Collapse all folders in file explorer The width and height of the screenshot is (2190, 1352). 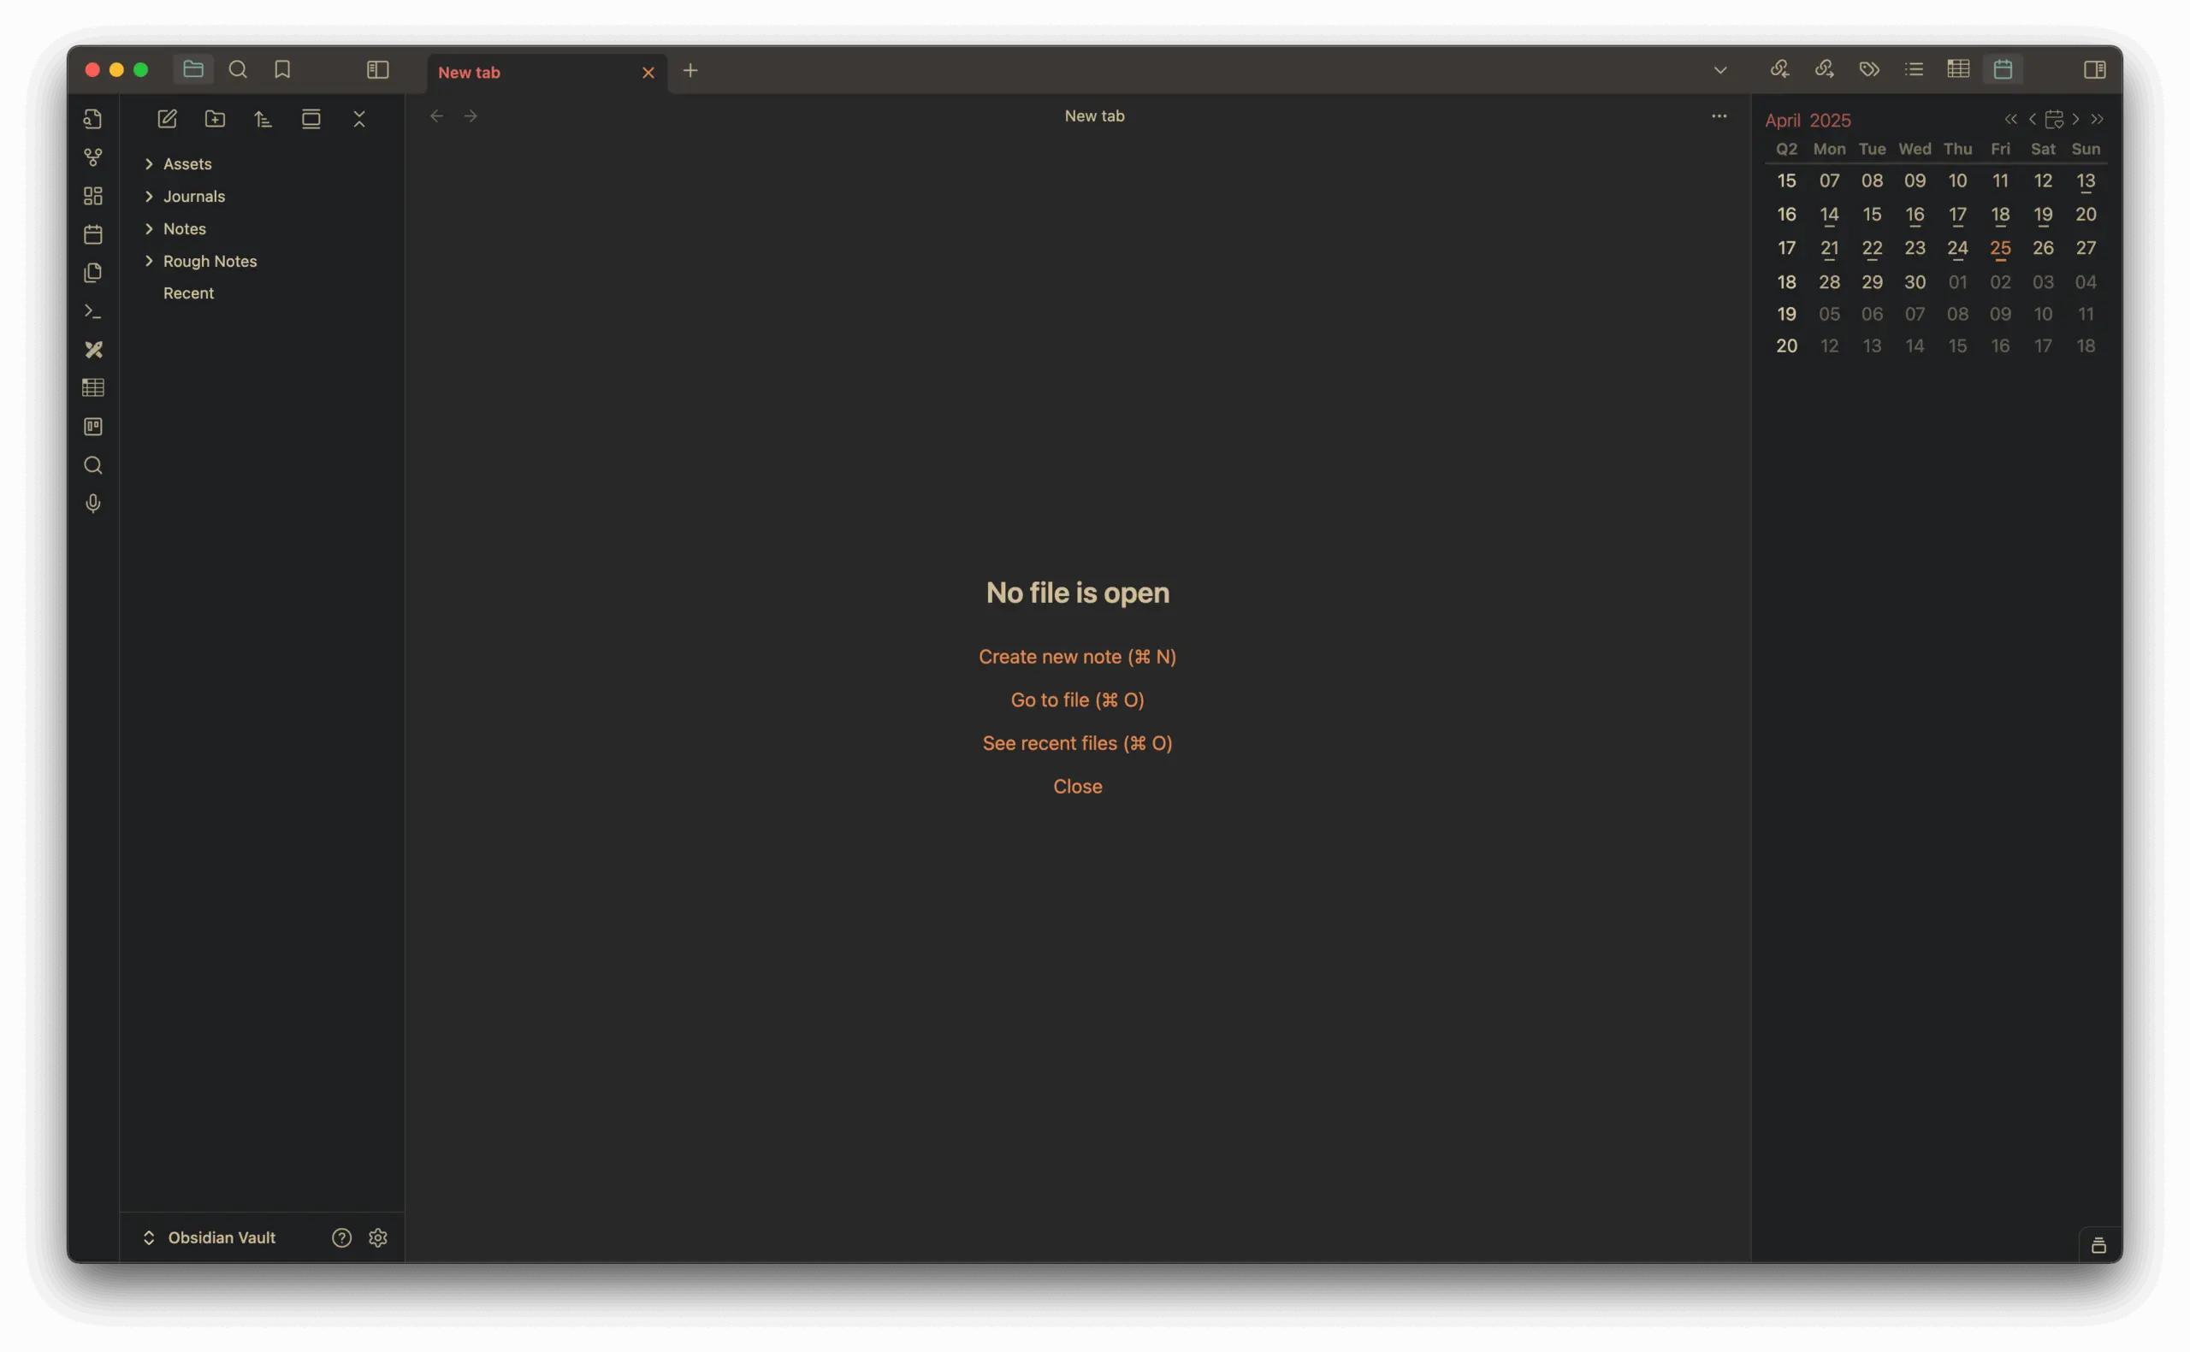[x=359, y=119]
